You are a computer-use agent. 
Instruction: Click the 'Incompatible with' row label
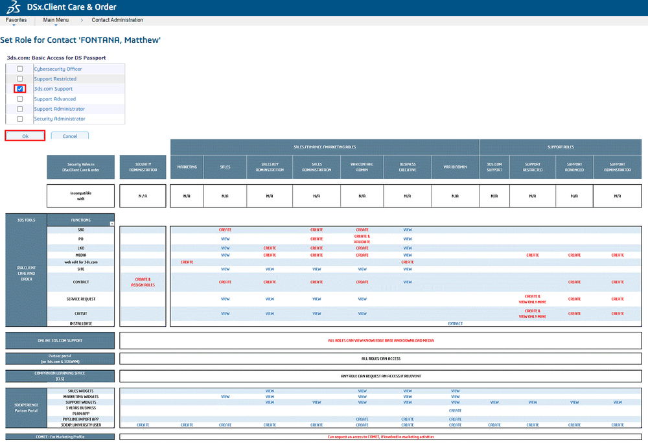(80, 196)
